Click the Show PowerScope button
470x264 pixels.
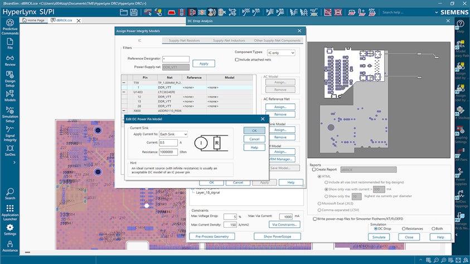point(277,237)
